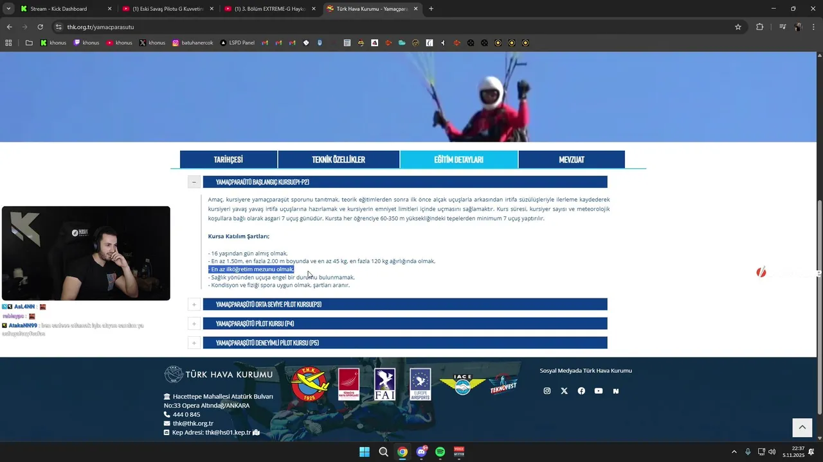Switch to 3. Bölüm EXTREME-G tab

[270, 9]
